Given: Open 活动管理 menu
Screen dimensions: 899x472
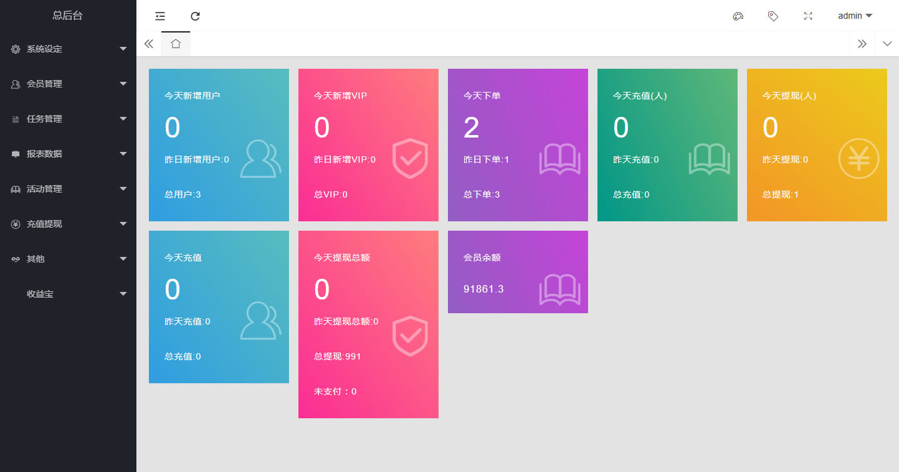Looking at the screenshot, I should tap(68, 189).
